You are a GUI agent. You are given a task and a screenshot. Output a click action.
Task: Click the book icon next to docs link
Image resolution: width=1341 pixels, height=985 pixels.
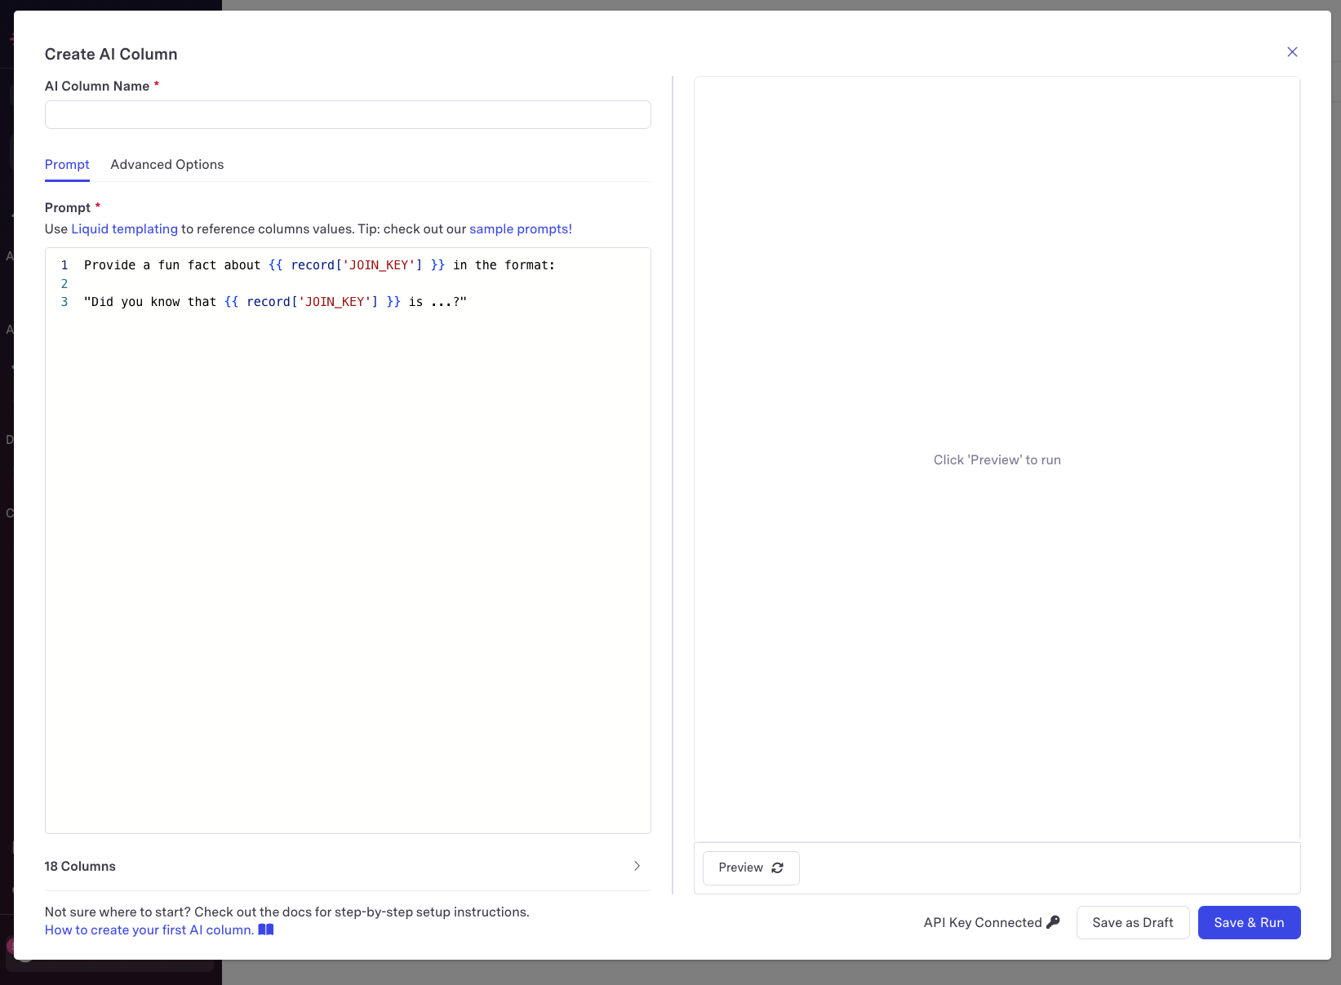[x=266, y=930]
